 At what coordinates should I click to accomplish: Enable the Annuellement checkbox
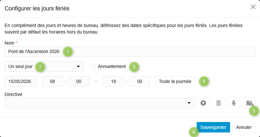pyautogui.click(x=93, y=66)
